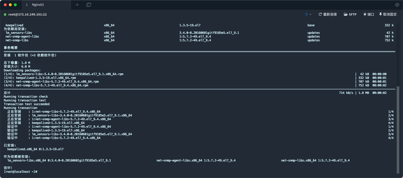
Task: Click the macOS red close button
Action: click(5, 5)
